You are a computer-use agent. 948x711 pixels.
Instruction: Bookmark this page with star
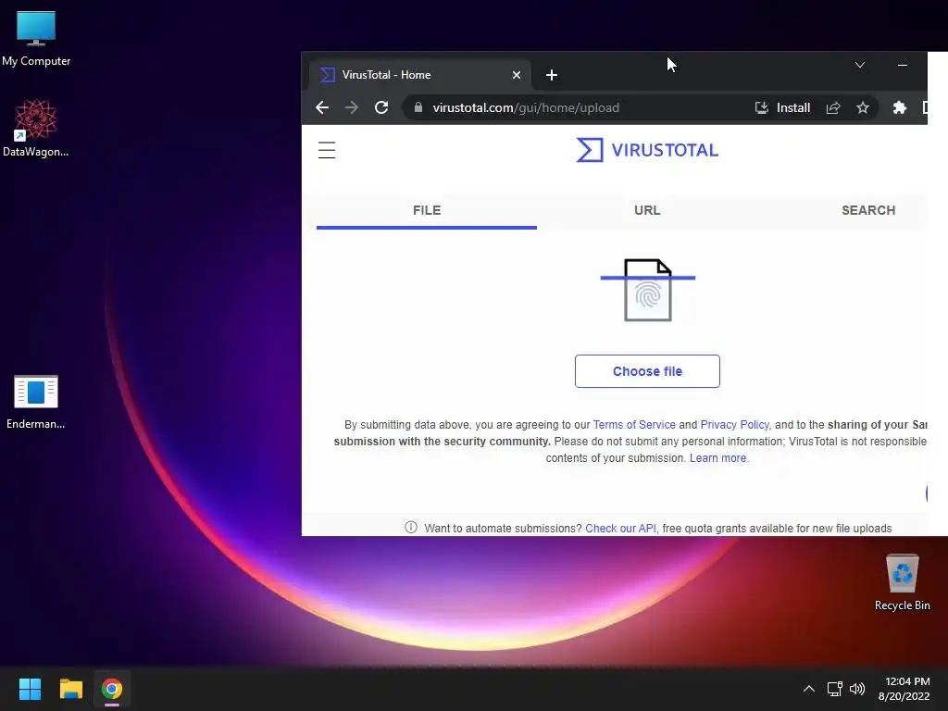point(863,107)
